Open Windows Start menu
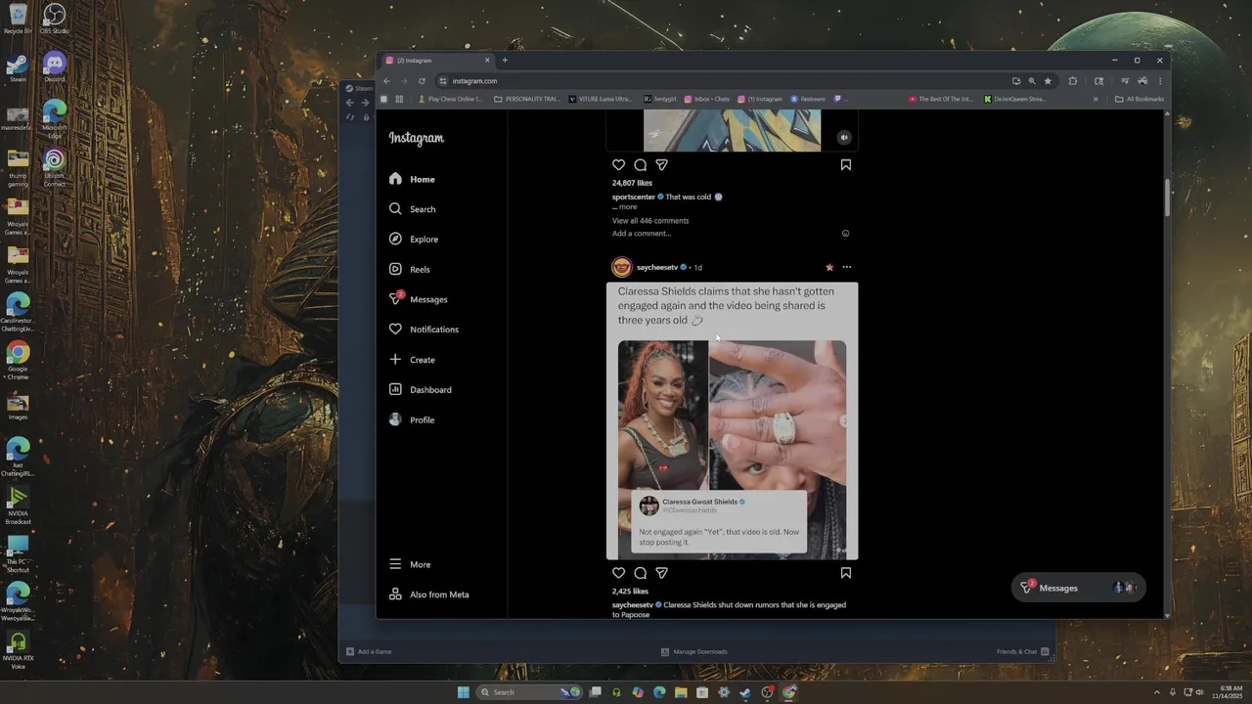This screenshot has width=1252, height=704. 464,692
